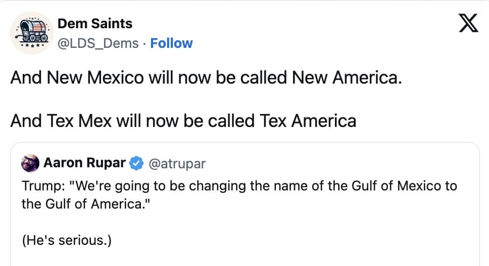Open the Dem Saints display name
Viewport: 489px width, 266px height.
pyautogui.click(x=95, y=23)
